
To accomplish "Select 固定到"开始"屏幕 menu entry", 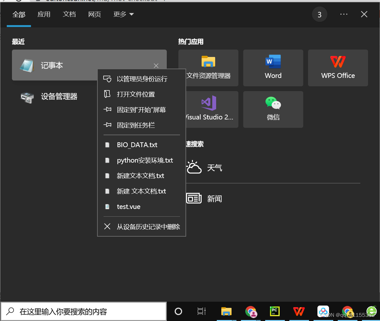I will coord(142,110).
